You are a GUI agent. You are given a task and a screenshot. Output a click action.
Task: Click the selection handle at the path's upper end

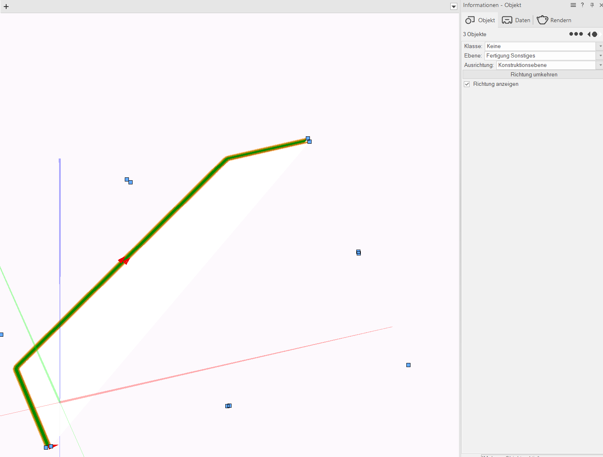point(308,139)
